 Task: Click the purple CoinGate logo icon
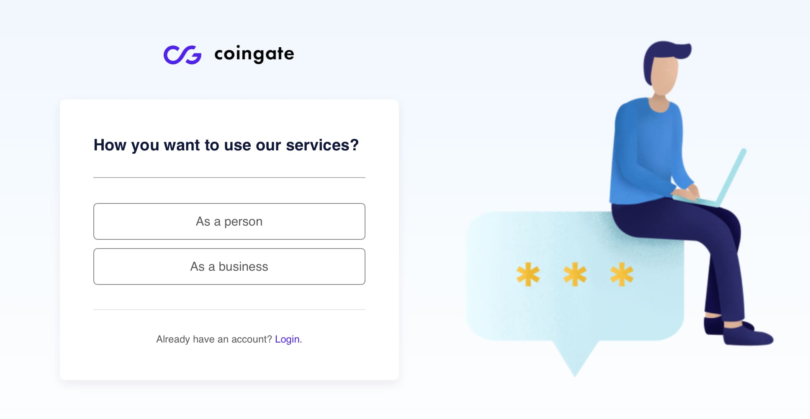[x=183, y=54]
